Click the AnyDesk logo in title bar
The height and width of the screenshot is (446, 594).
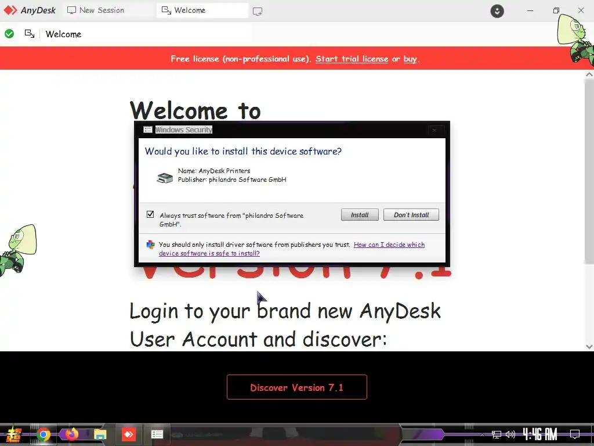tap(30, 10)
